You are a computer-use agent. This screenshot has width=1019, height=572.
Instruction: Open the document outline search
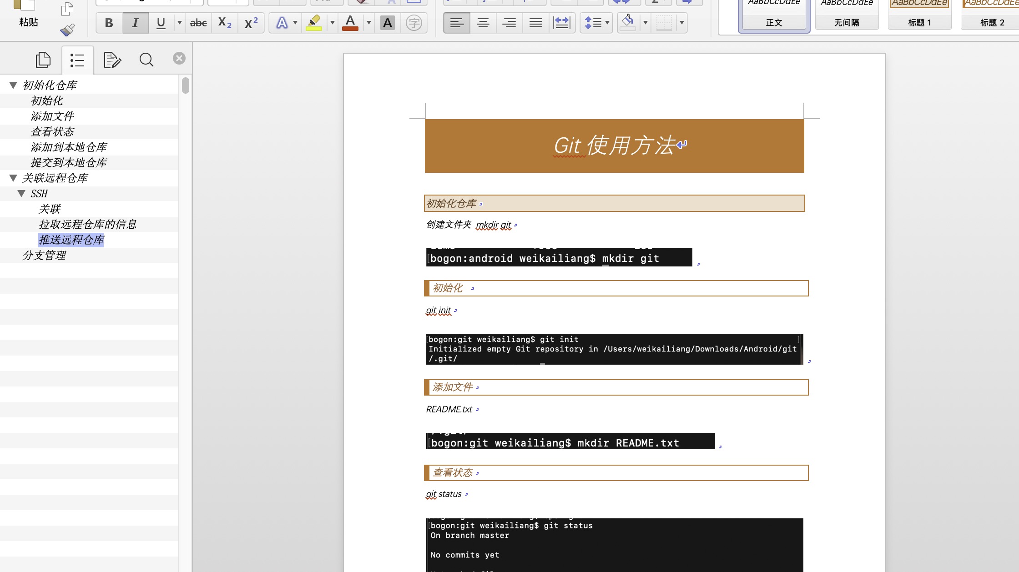(146, 59)
